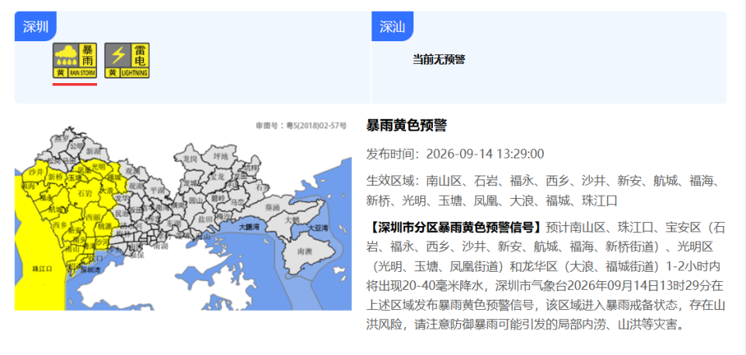Image resolution: width=746 pixels, height=355 pixels.
Task: Click the 南澳 district on the map
Action: coord(304,250)
